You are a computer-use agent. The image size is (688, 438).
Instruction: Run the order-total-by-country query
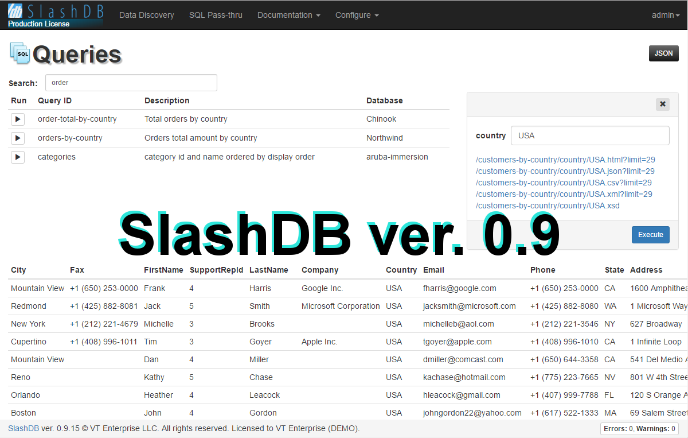tap(18, 119)
